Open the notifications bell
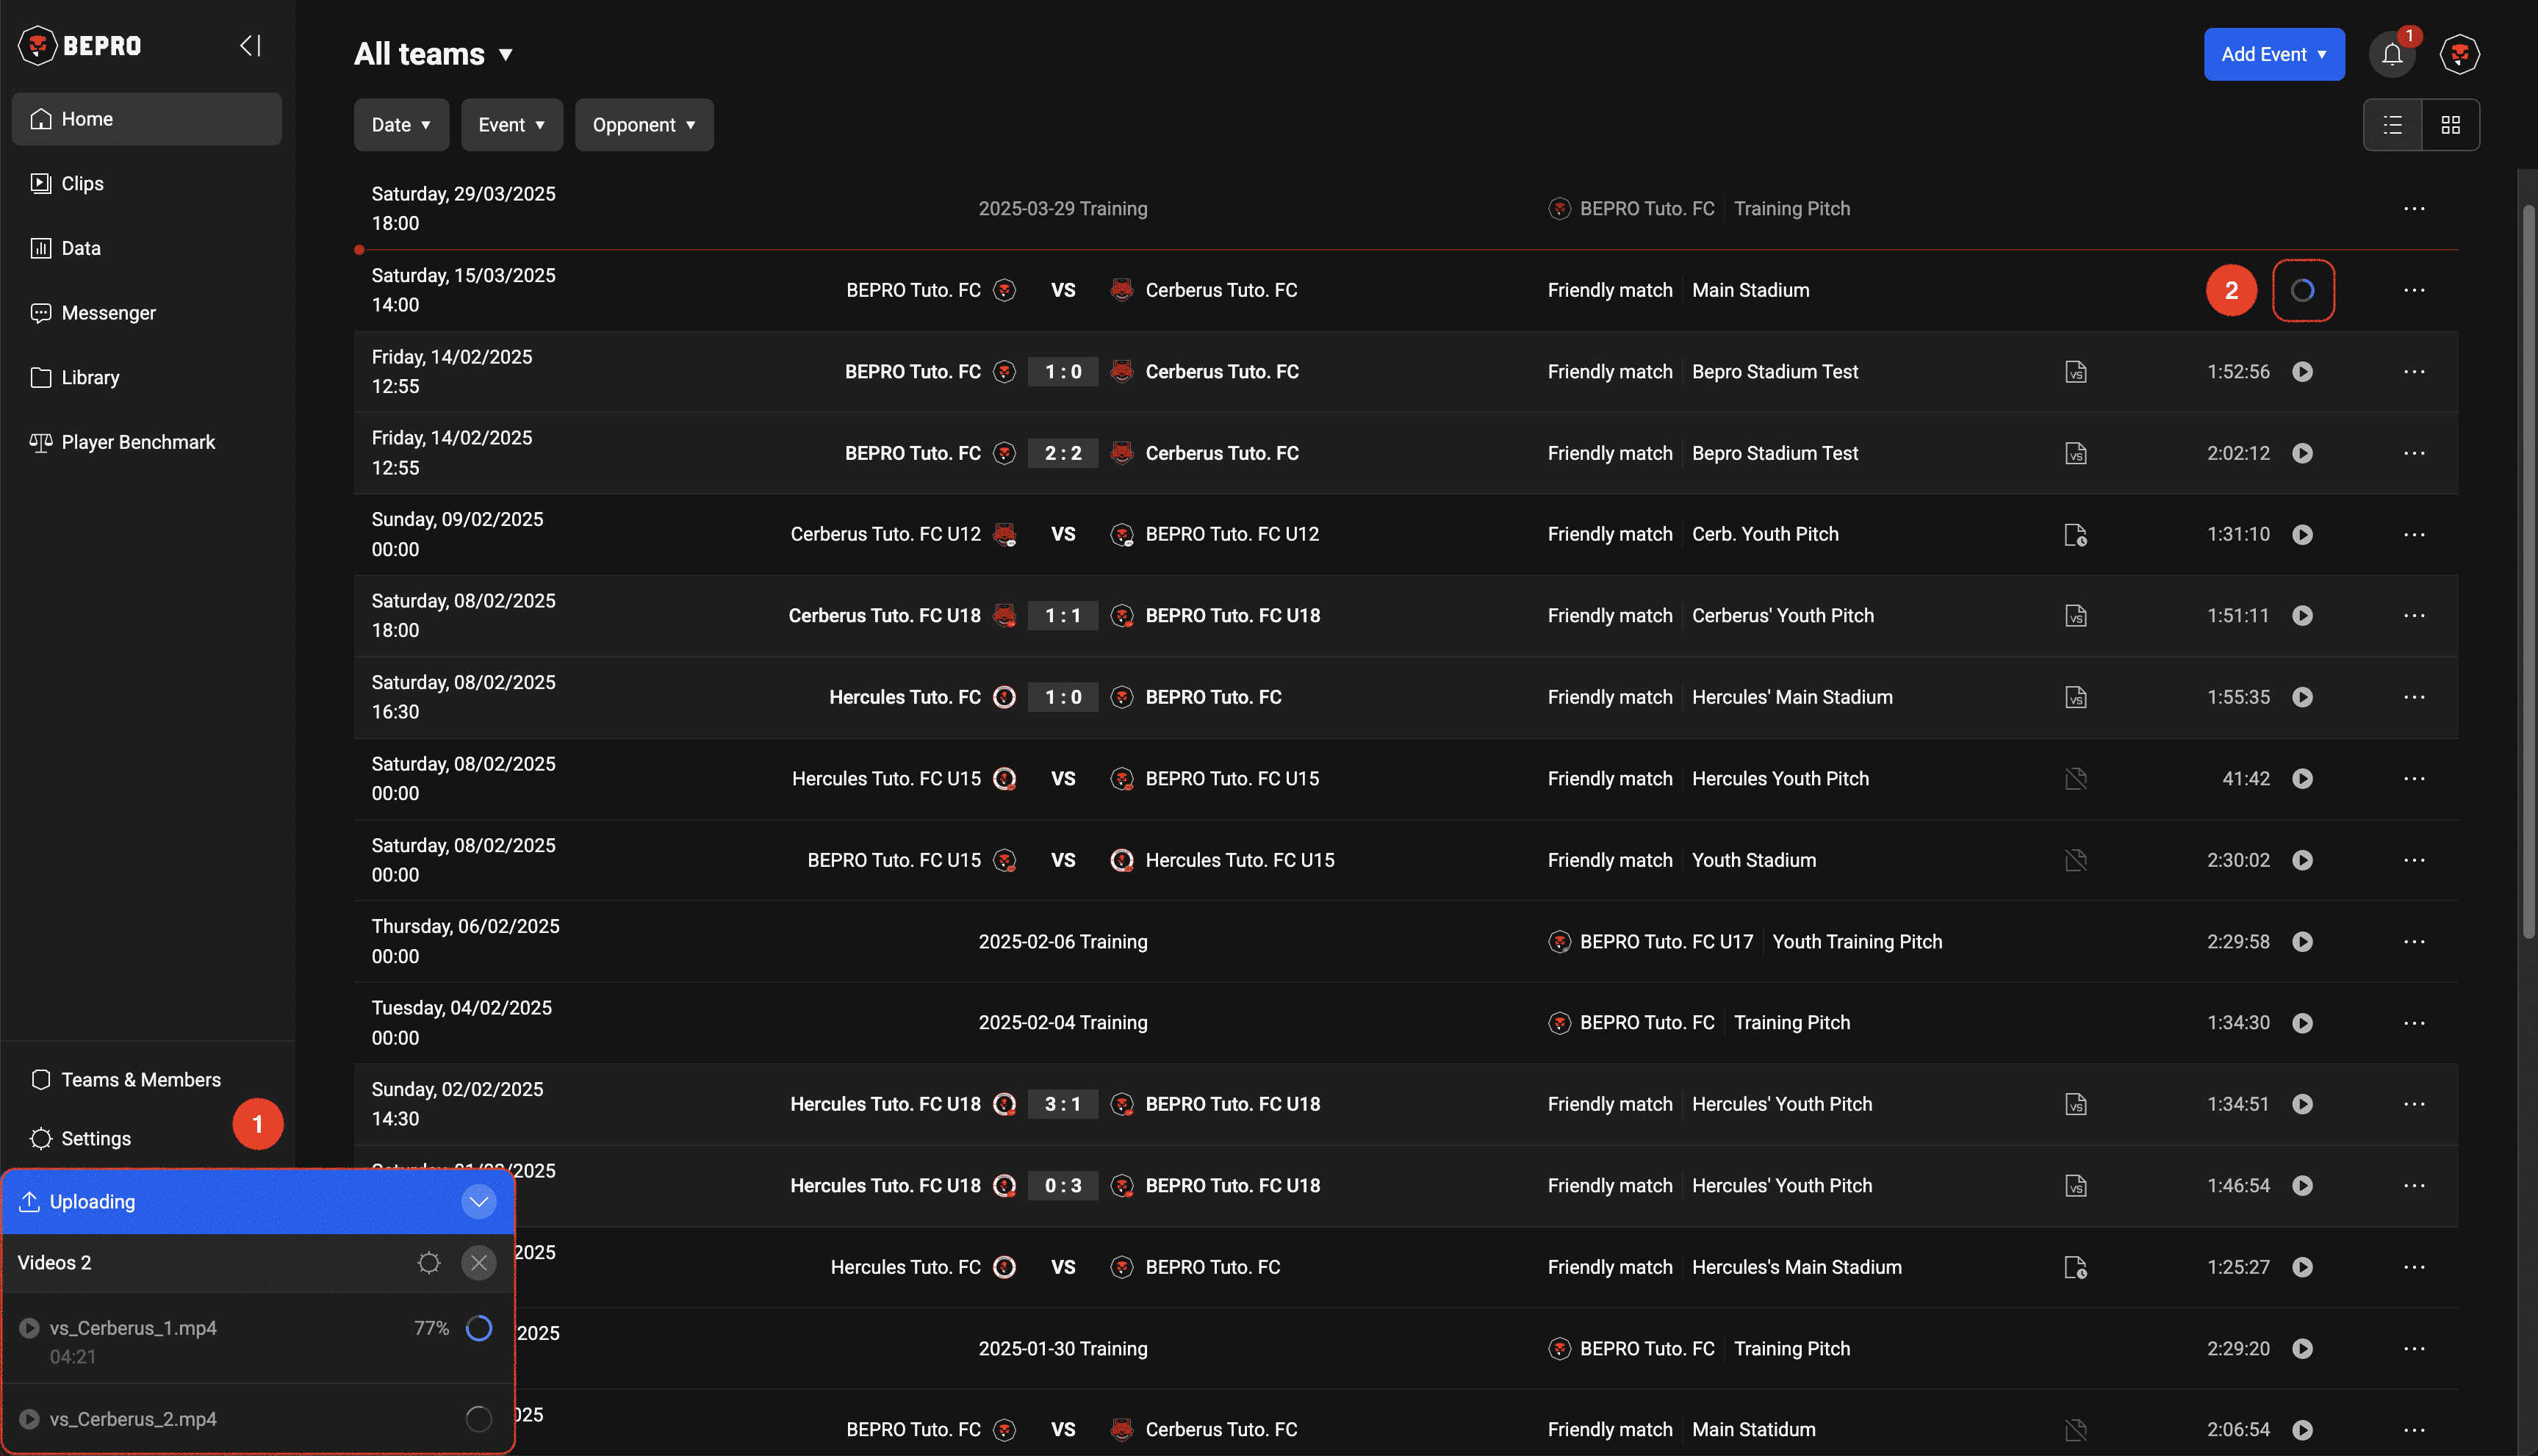Screen dimensions: 2538x1456 pyautogui.click(x=2391, y=54)
